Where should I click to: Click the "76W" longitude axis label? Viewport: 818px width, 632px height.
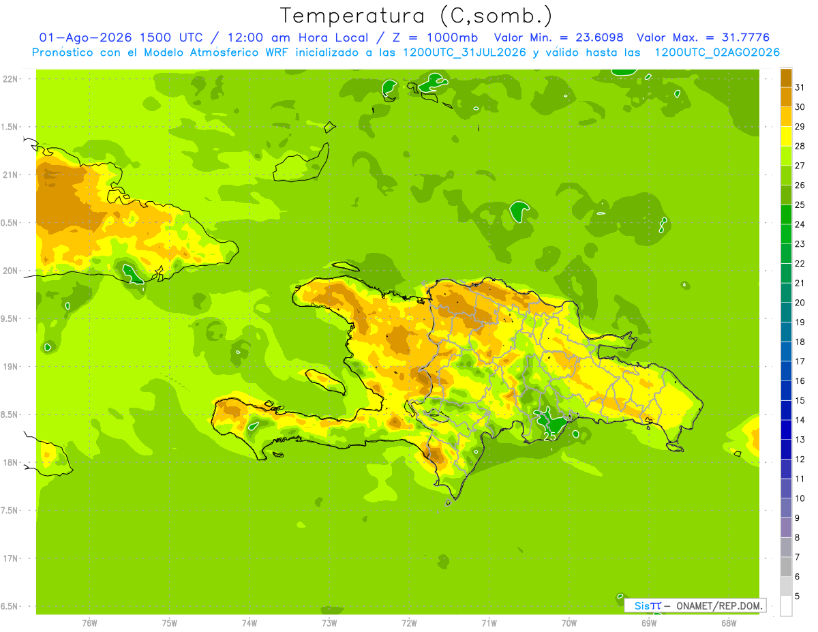89,623
